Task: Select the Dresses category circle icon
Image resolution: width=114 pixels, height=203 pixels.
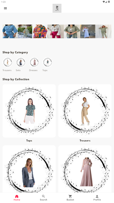Action: coord(34,62)
